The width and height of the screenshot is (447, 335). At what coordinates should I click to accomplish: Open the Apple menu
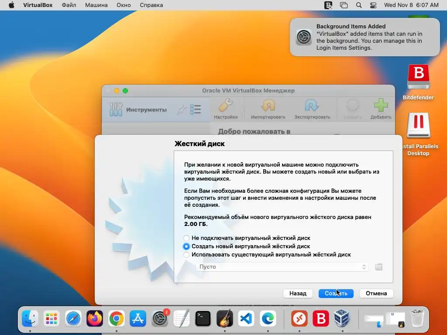(x=11, y=5)
